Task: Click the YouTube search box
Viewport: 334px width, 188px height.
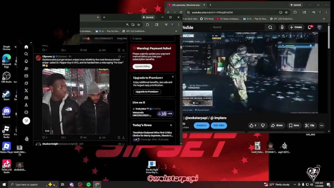Action: click(237, 27)
